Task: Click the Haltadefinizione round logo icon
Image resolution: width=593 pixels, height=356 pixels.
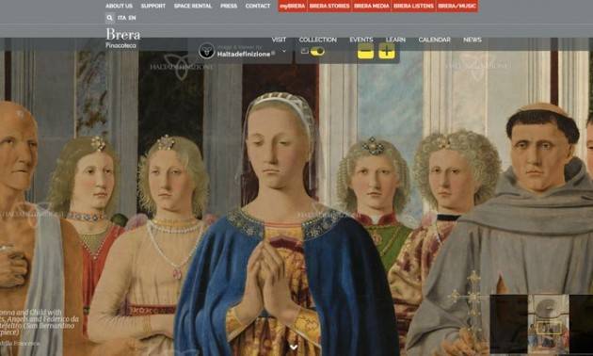Action: click(206, 50)
